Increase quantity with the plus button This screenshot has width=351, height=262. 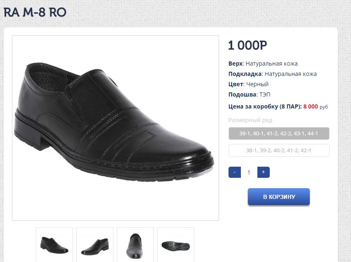pyautogui.click(x=263, y=172)
